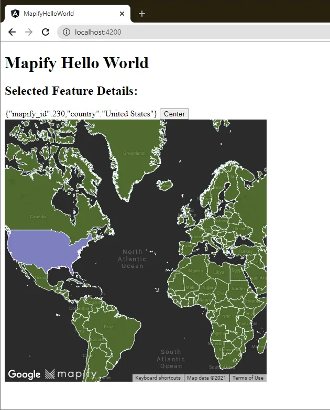Image resolution: width=330 pixels, height=410 pixels.
Task: Click the selected feature JSON text
Action: click(81, 114)
